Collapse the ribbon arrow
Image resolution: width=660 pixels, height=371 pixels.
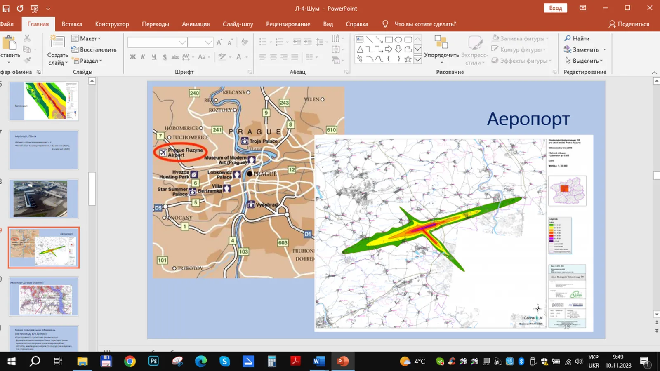coord(654,73)
